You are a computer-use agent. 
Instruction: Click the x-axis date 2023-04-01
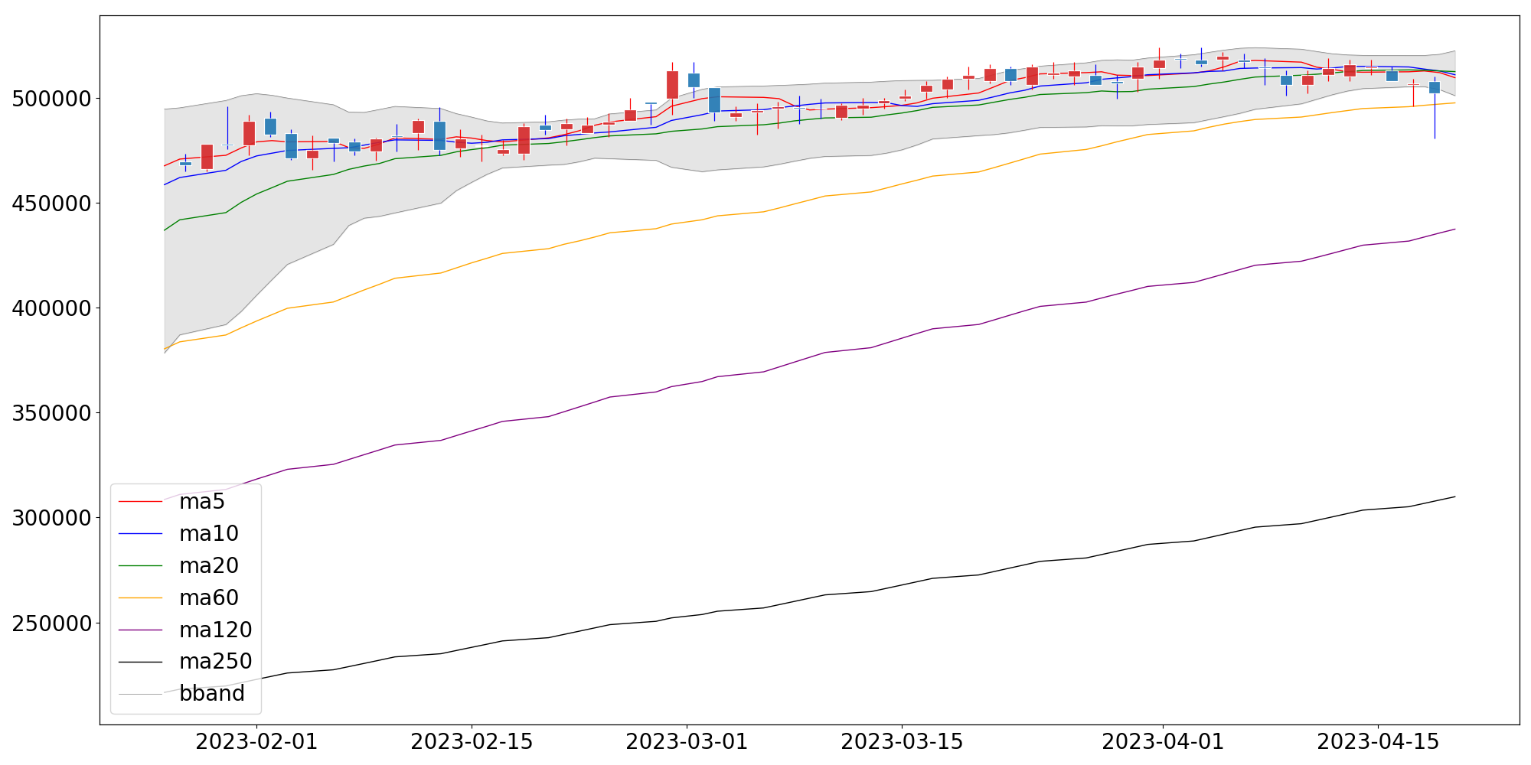click(x=1163, y=742)
